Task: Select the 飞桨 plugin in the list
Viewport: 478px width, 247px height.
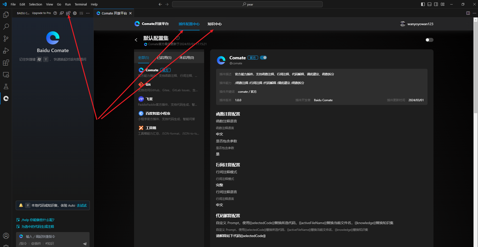Action: [x=169, y=101]
